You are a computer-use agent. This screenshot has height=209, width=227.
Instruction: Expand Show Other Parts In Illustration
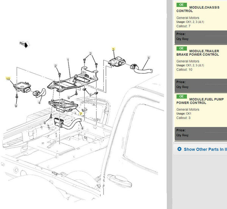[205, 149]
